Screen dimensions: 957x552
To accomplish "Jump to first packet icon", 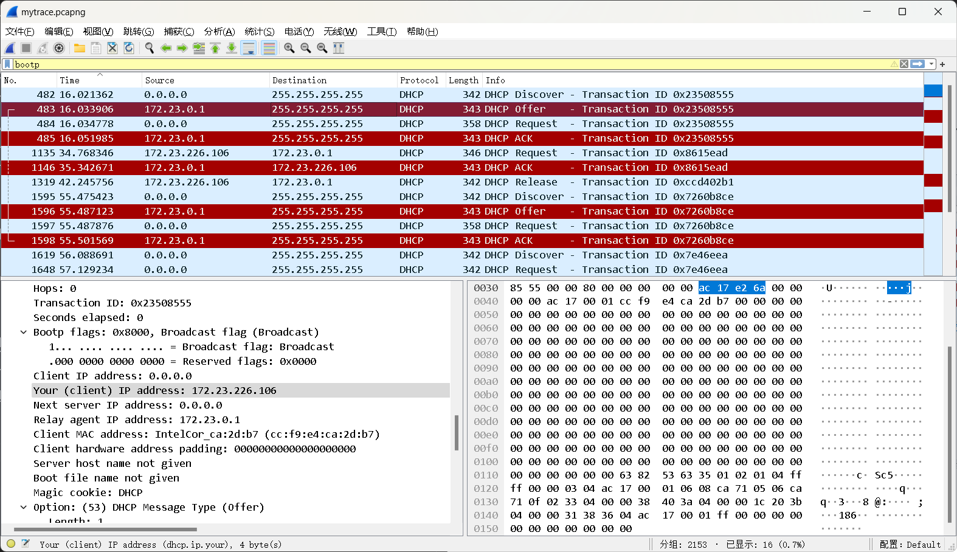I will (215, 48).
